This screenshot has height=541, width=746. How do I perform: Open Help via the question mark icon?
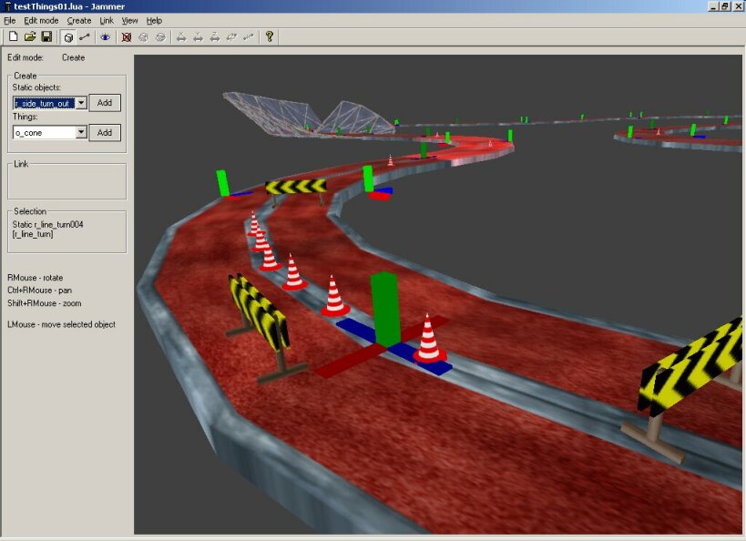coord(270,37)
